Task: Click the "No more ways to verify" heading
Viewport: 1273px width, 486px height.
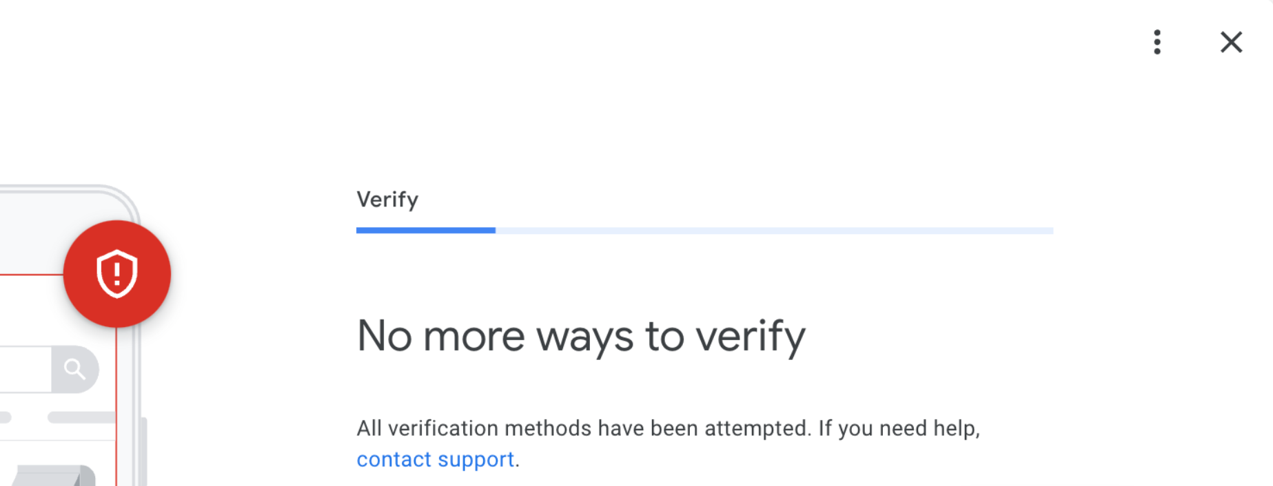Action: click(x=580, y=337)
